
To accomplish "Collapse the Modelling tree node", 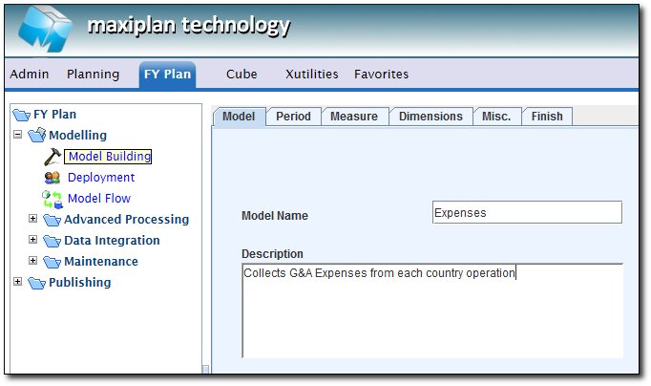I will point(17,136).
